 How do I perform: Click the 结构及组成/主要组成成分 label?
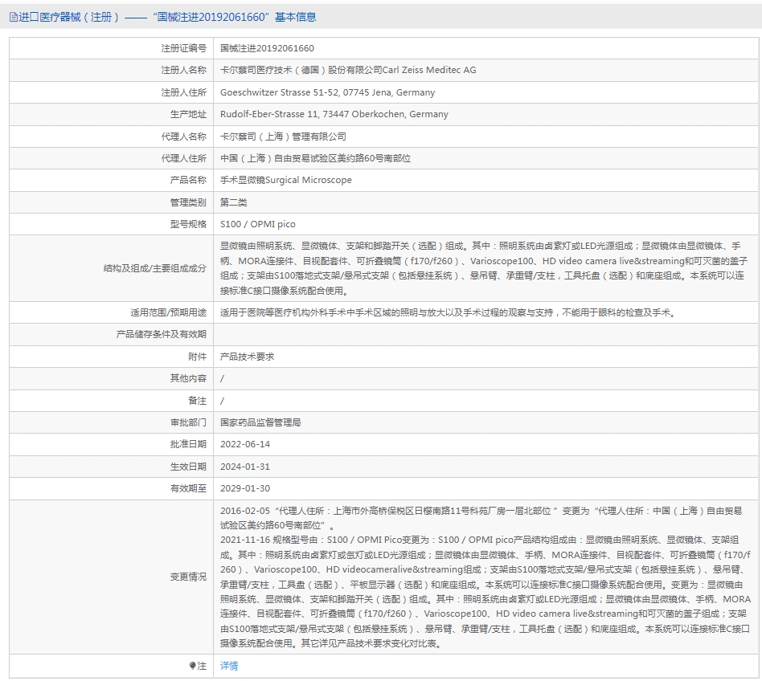tap(155, 268)
